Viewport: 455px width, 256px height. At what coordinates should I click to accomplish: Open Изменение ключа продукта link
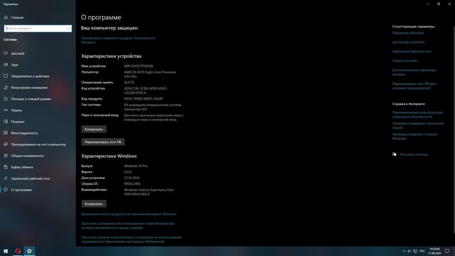pyautogui.click(x=129, y=214)
